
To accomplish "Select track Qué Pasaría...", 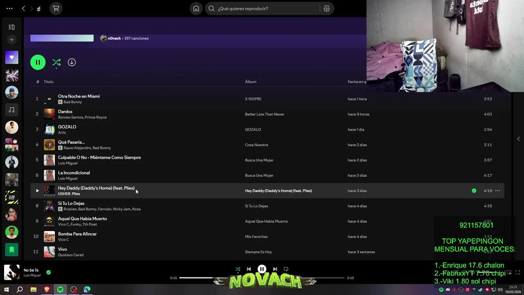I will [71, 142].
